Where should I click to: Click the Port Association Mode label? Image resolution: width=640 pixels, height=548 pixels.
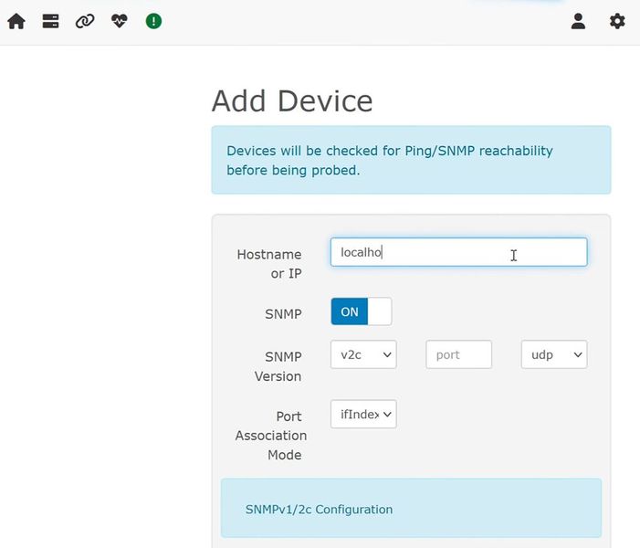pyautogui.click(x=271, y=436)
